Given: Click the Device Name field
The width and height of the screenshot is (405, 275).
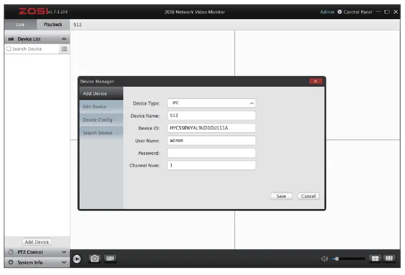Looking at the screenshot, I should coord(211,115).
